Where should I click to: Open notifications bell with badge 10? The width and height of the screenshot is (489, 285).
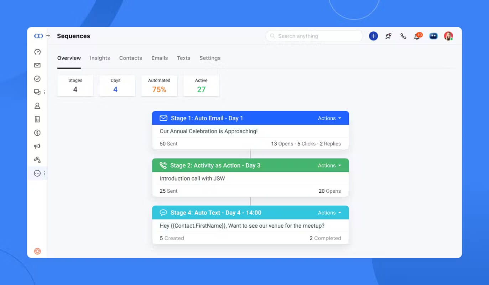417,36
